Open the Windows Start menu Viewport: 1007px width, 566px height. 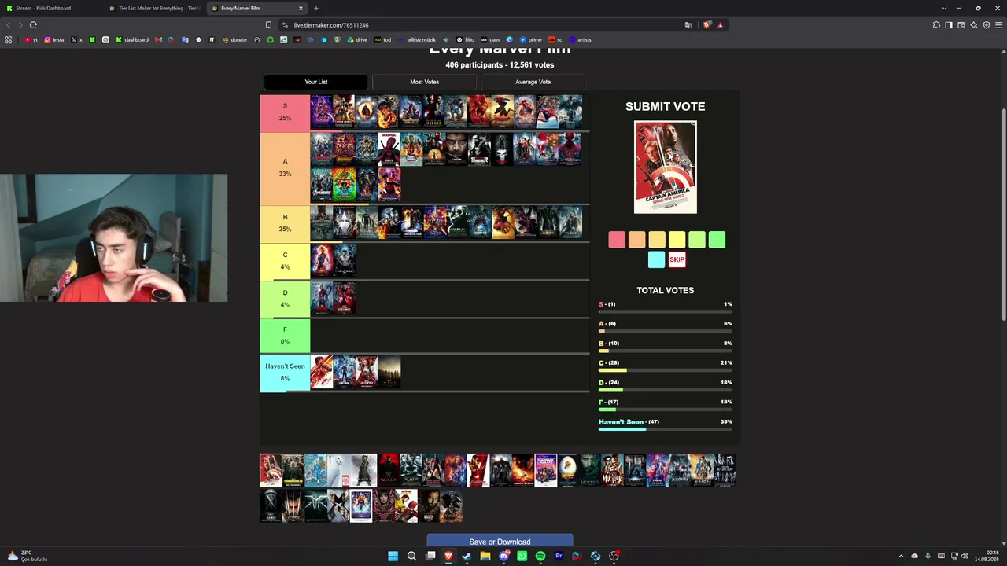click(x=393, y=557)
